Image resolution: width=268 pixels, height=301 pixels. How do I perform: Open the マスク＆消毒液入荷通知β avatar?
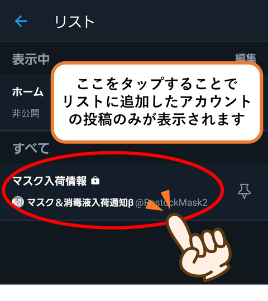coord(18,202)
